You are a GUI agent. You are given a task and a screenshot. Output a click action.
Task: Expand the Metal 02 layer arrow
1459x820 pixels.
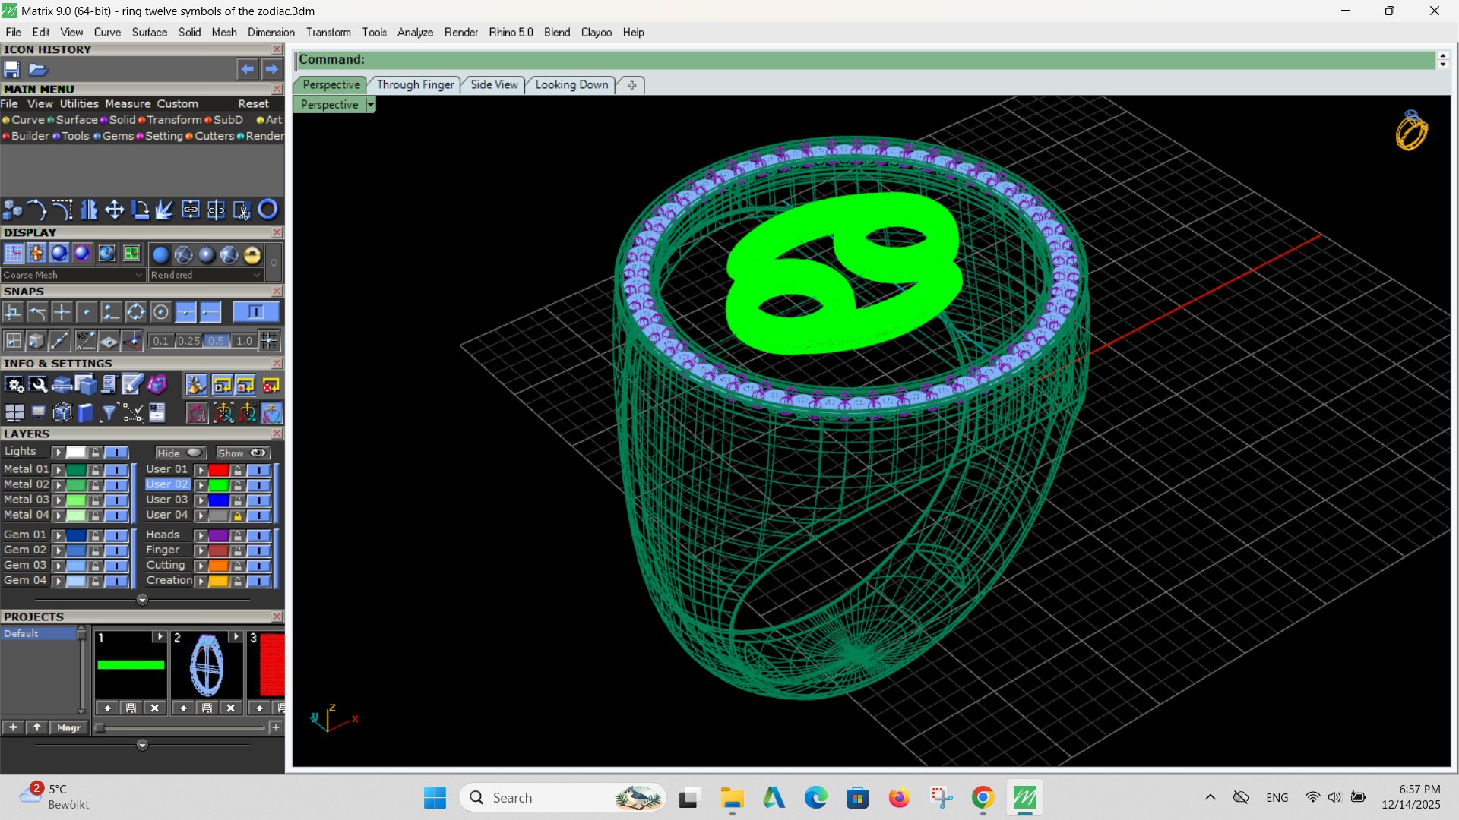click(58, 485)
